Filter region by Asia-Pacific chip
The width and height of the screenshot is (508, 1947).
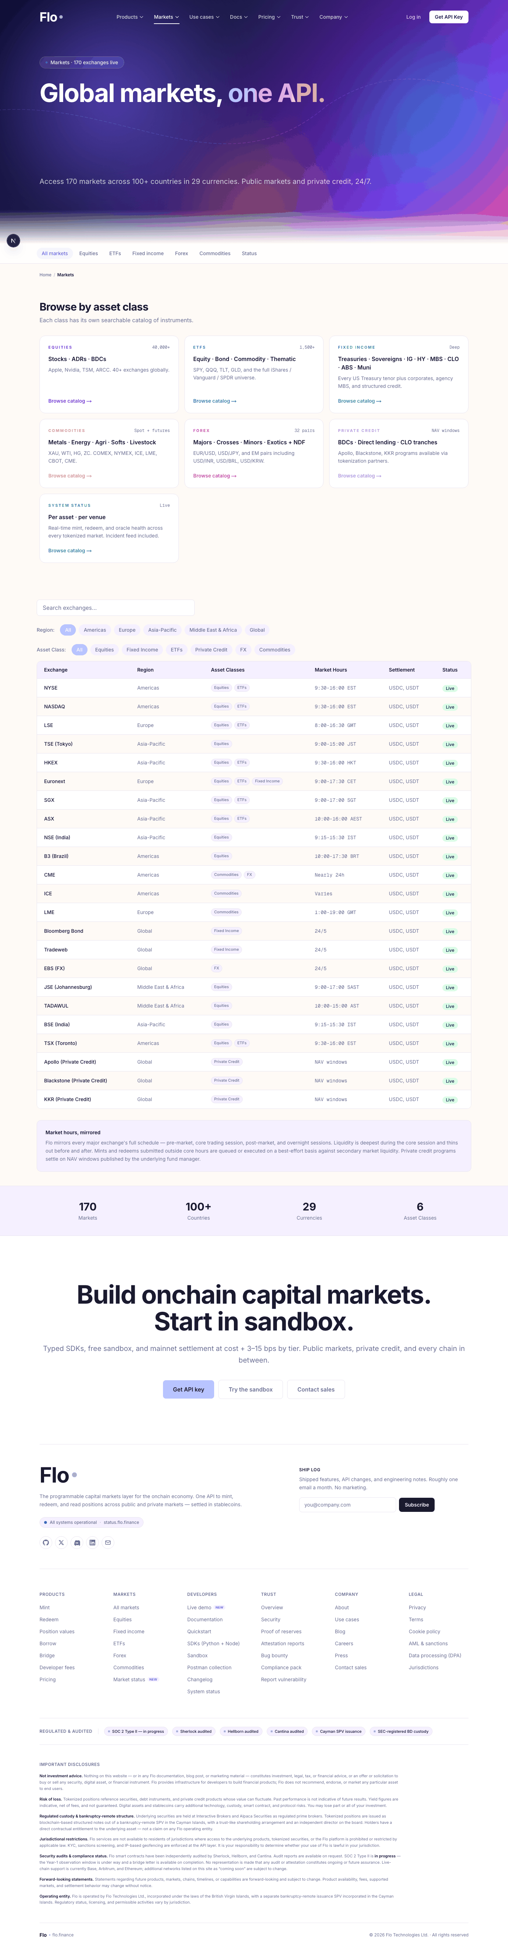point(163,630)
